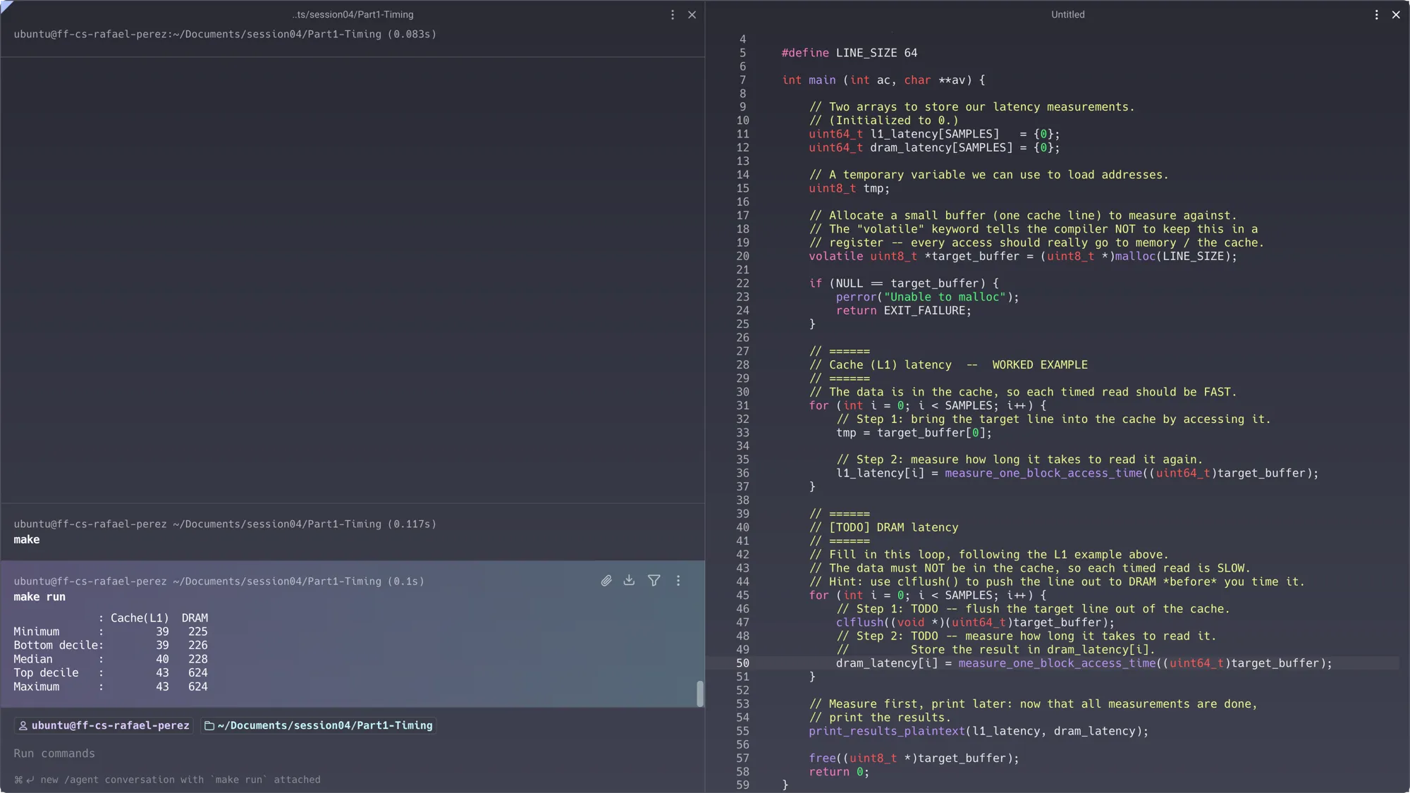1410x793 pixels.
Task: Click the print_results_plaintext call
Action: pyautogui.click(x=979, y=731)
